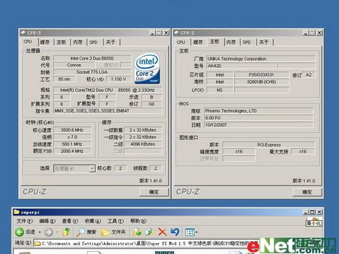This screenshot has height=254, width=339.
Task: Click the 4096 KBytes L2 cache value
Action: (143, 144)
